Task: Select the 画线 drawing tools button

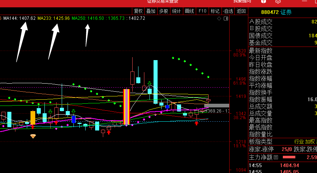Action: coord(190,11)
